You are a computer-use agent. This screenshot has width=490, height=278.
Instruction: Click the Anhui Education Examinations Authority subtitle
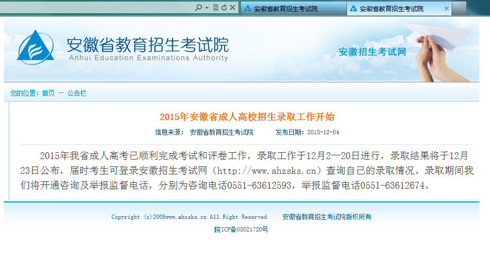pos(149,58)
